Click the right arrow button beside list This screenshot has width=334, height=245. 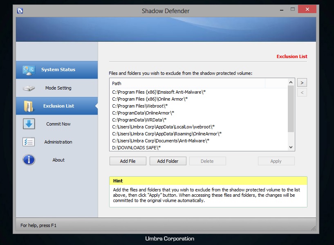pos(302,83)
